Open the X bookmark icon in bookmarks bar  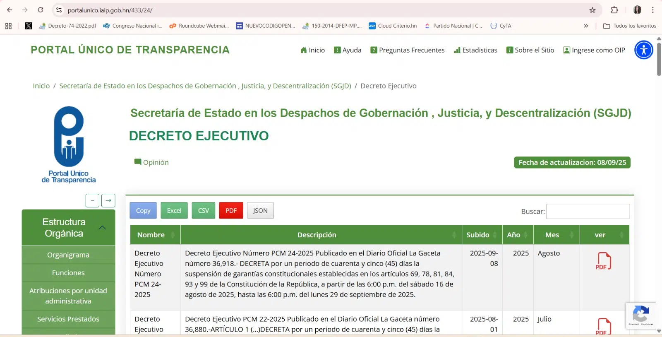(x=29, y=26)
